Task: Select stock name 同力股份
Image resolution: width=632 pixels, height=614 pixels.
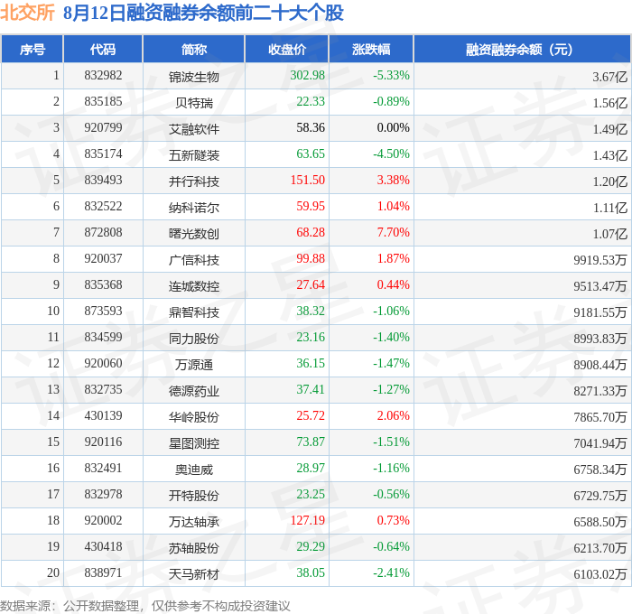Action: [x=194, y=339]
